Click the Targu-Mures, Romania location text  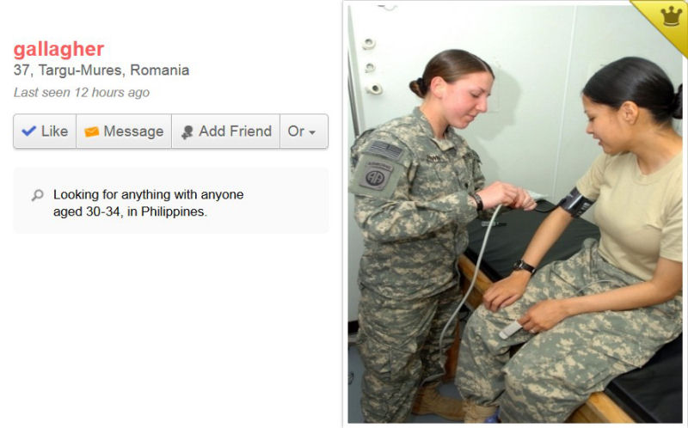tap(114, 70)
